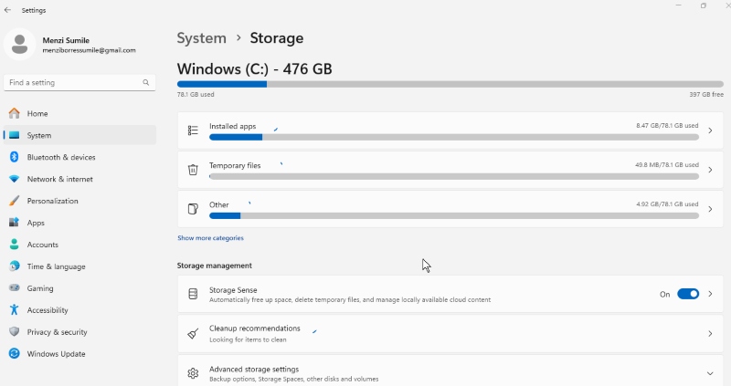Click the Other category file icon
This screenshot has height=386, width=731.
(x=193, y=209)
